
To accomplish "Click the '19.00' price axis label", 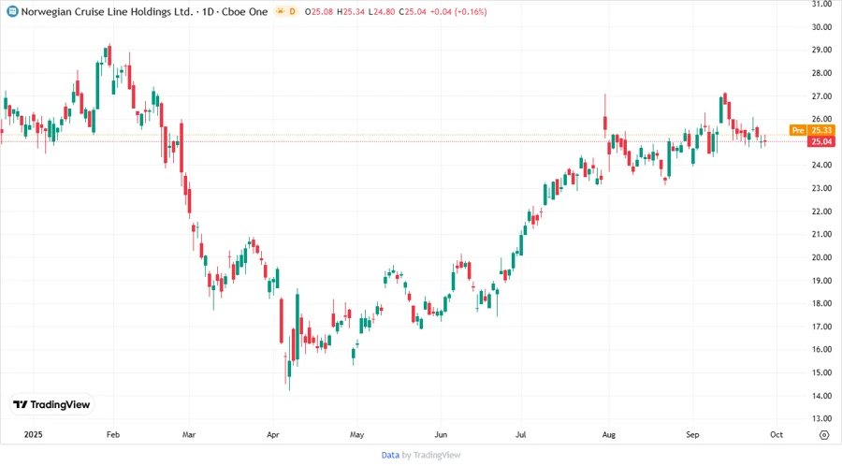I will pyautogui.click(x=821, y=281).
